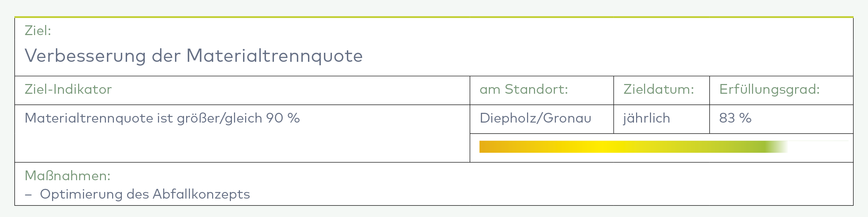868x217 pixels.
Task: Select the "Diepholz/Gronau" location cell
Action: click(535, 118)
